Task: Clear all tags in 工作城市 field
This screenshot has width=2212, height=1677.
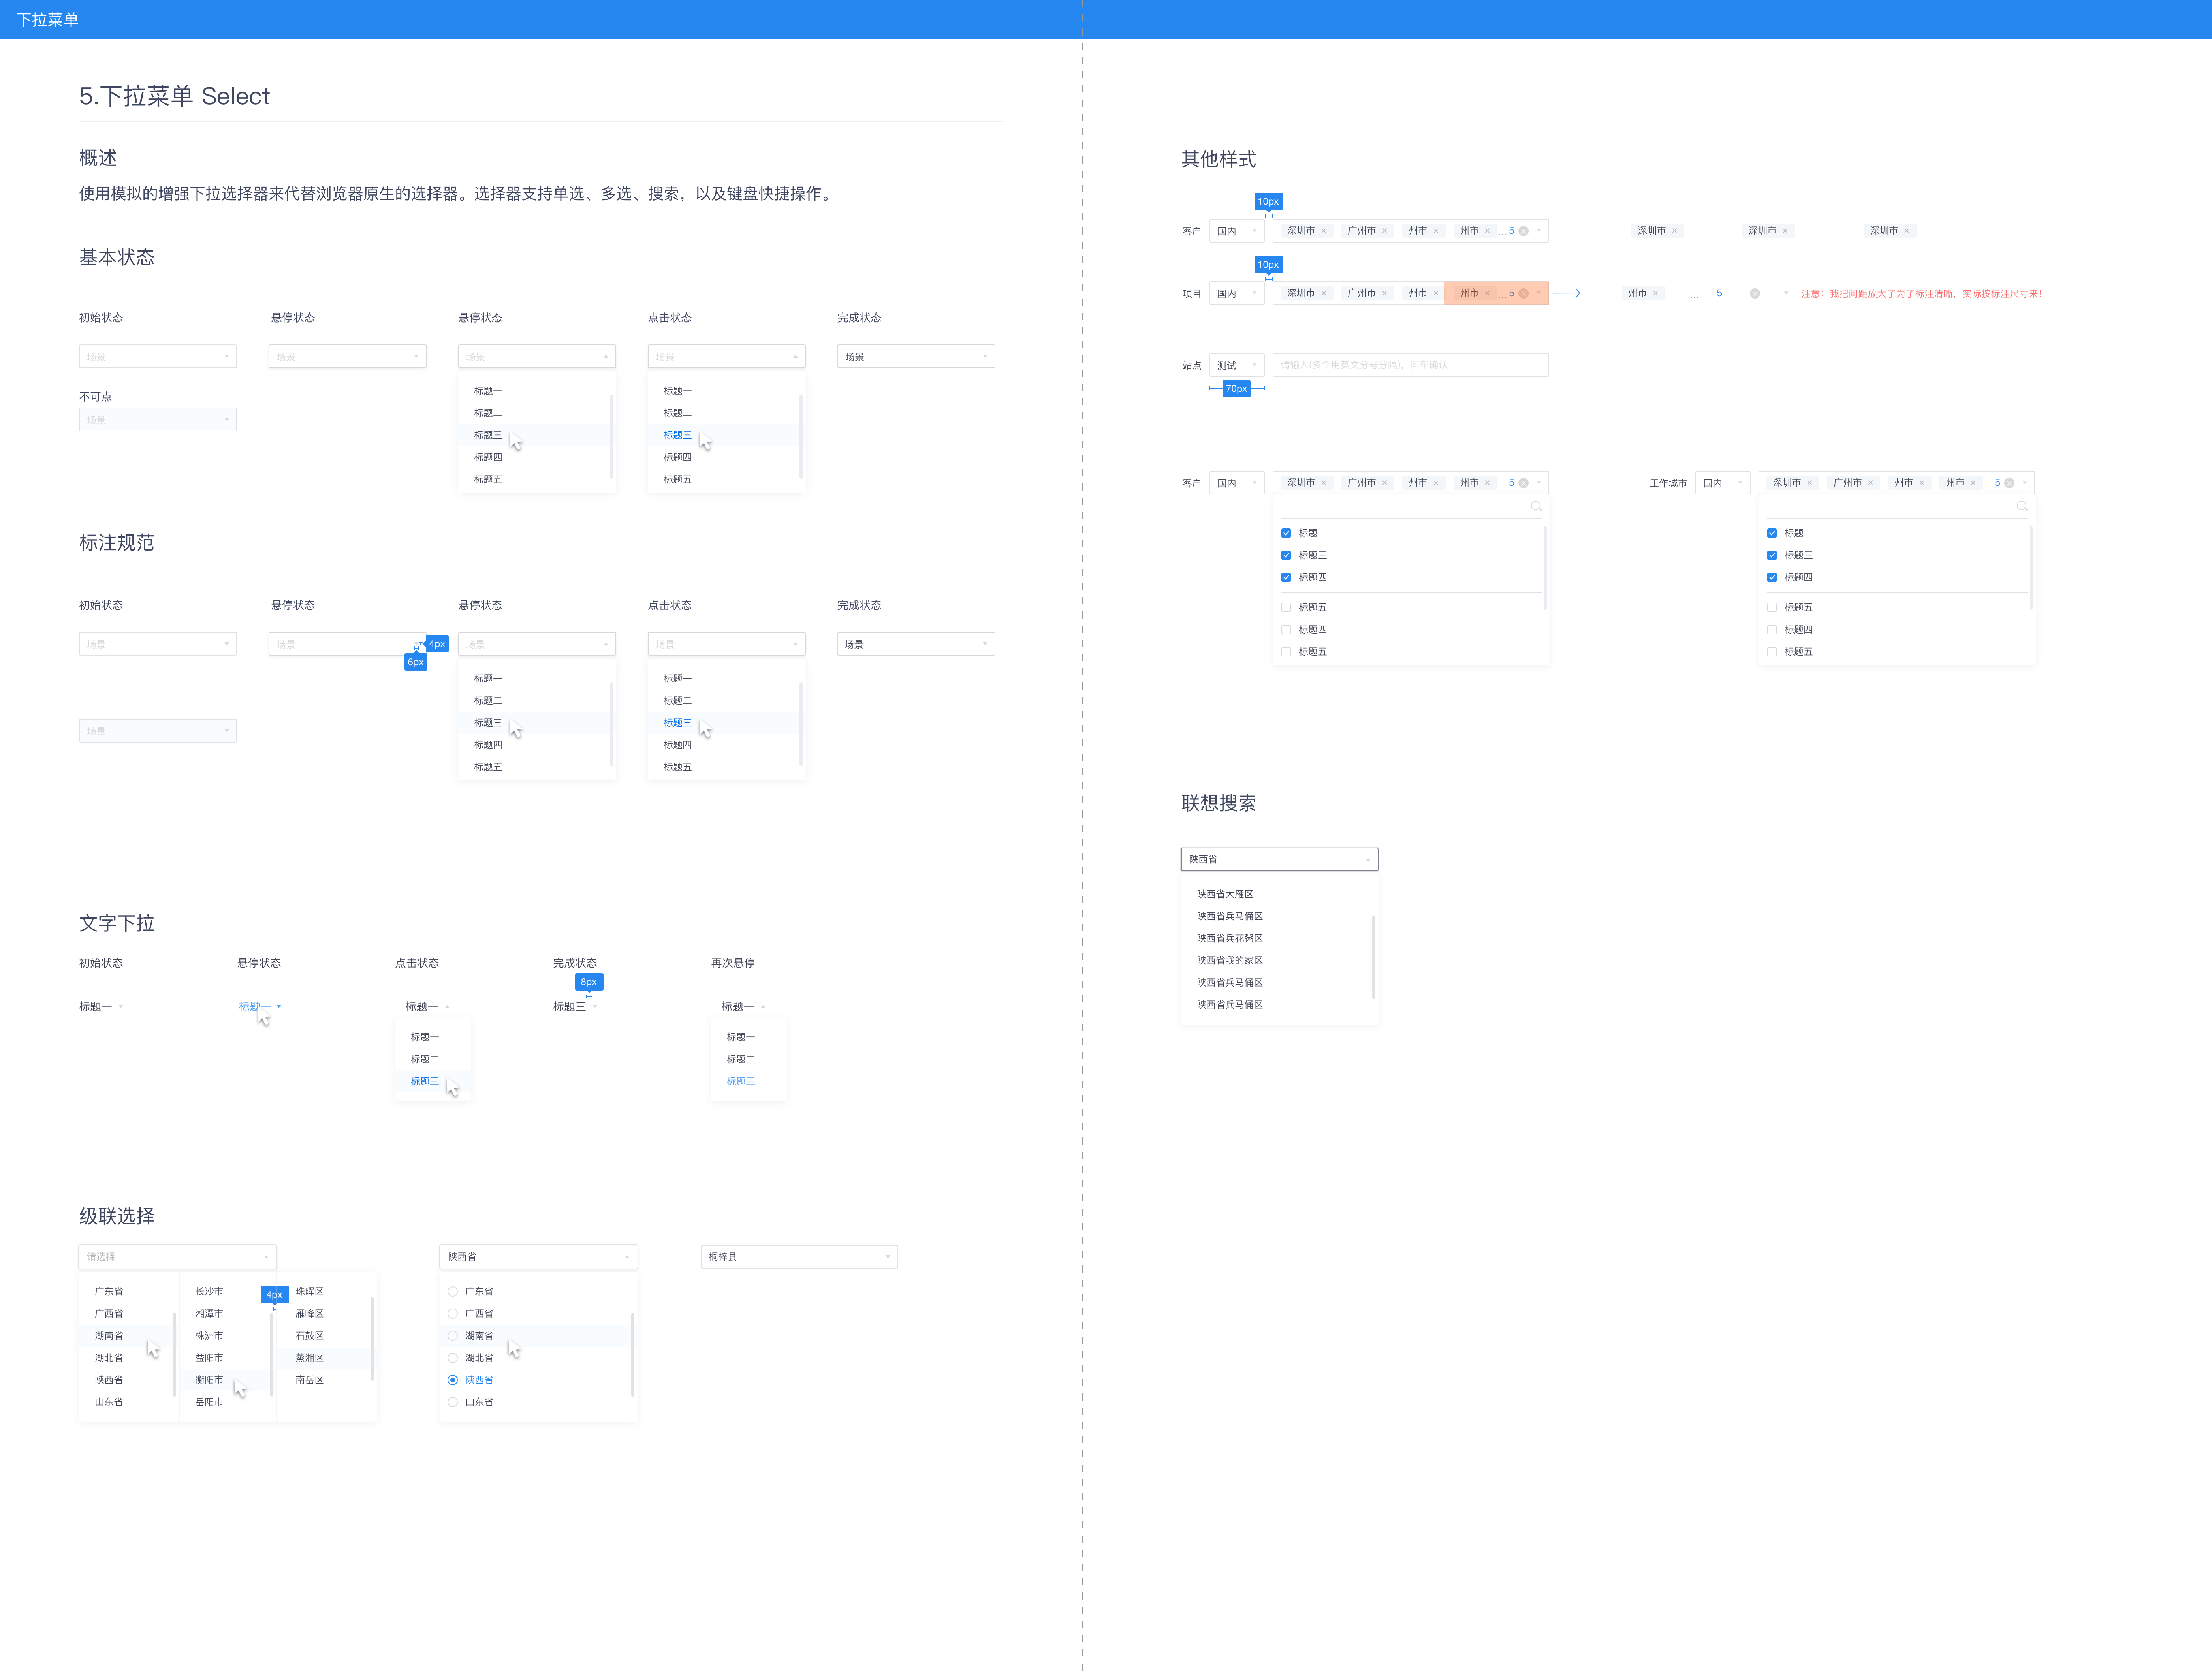Action: (x=2009, y=483)
